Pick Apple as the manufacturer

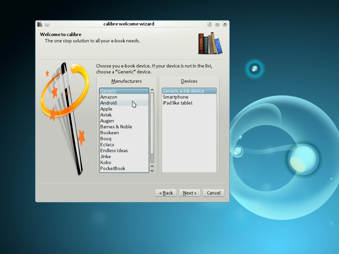point(106,109)
